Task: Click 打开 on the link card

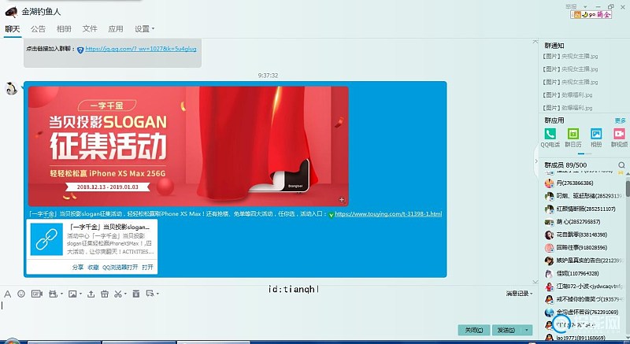Action: [x=147, y=268]
